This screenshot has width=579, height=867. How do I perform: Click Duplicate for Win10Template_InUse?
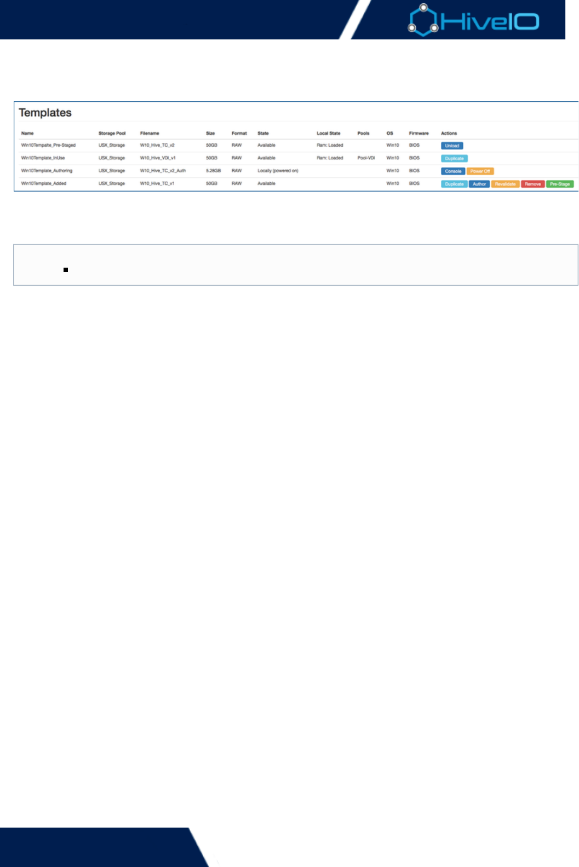[454, 158]
